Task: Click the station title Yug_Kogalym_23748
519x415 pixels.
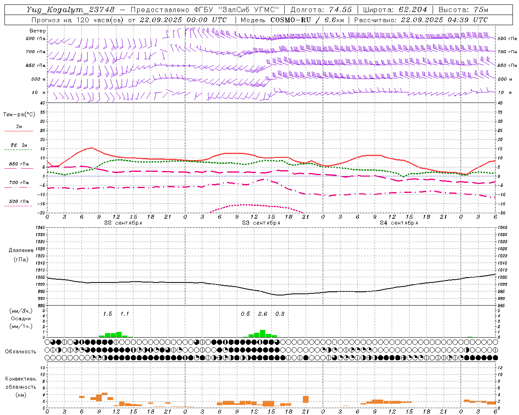Action: [x=71, y=10]
